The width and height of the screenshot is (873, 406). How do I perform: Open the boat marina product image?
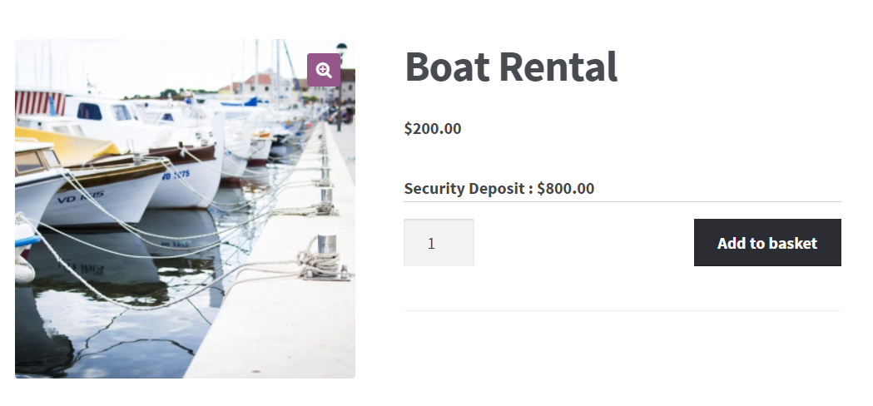point(185,209)
